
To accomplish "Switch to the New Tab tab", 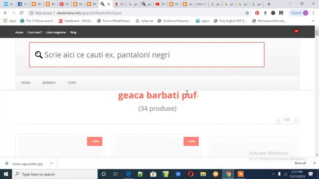I will click(201, 4).
